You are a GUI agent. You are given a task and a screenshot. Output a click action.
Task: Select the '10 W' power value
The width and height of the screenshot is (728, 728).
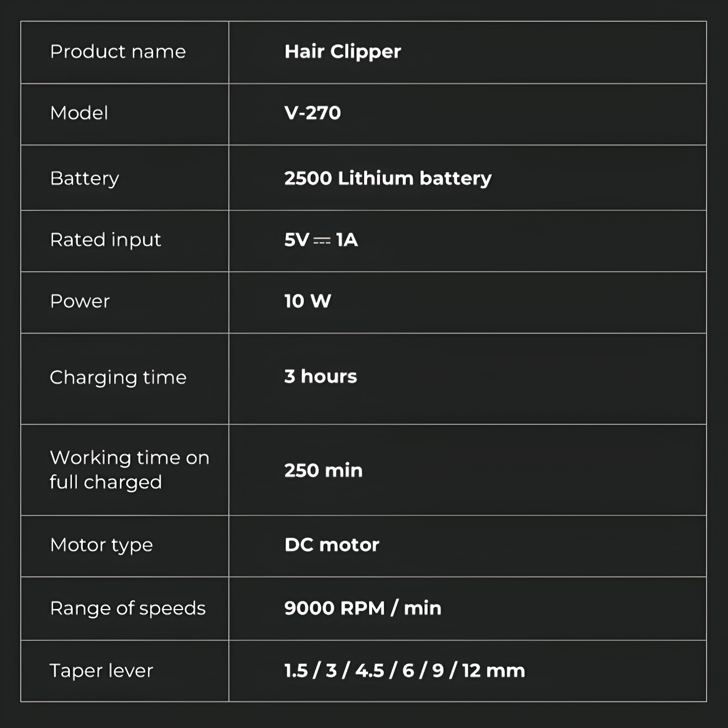pyautogui.click(x=308, y=301)
